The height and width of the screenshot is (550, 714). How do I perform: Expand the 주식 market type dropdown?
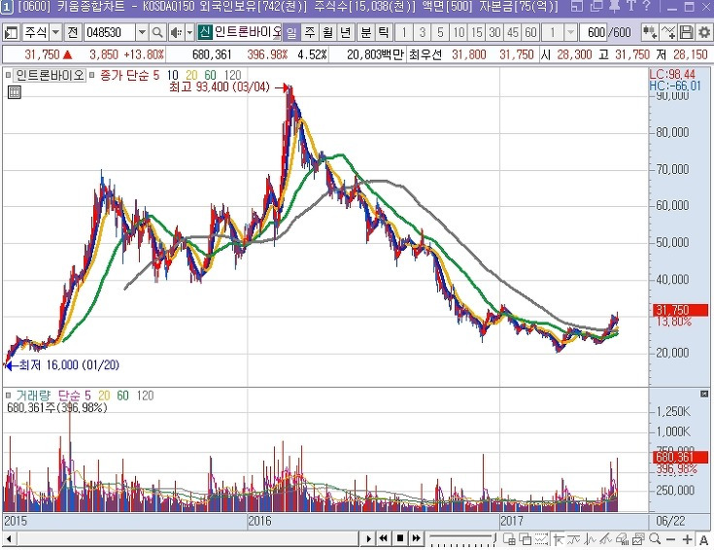(x=55, y=32)
